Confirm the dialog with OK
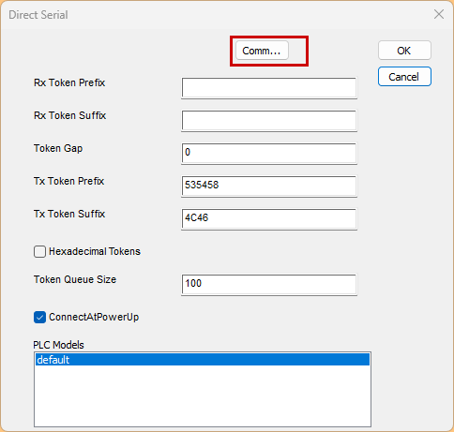454x432 pixels. (x=404, y=51)
